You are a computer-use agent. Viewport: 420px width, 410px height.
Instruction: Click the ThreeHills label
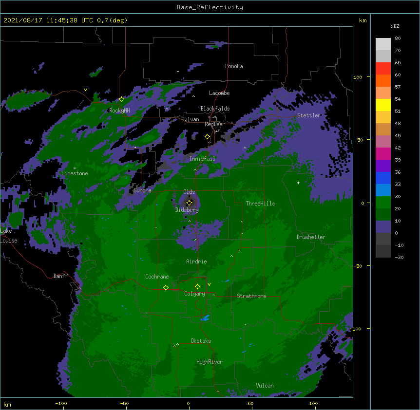coord(260,204)
